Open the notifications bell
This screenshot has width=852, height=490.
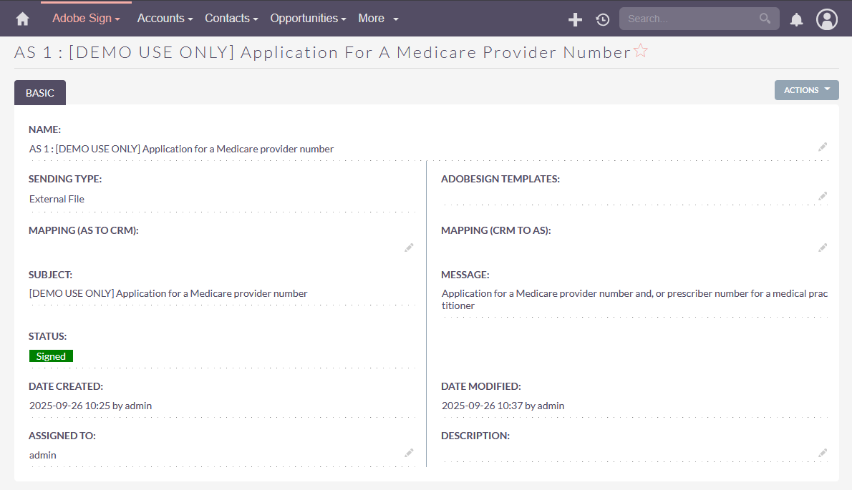(796, 19)
